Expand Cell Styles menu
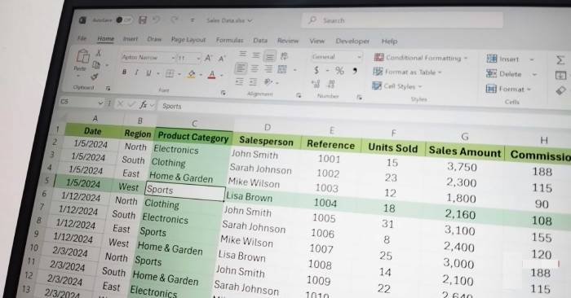The width and height of the screenshot is (571, 298). pyautogui.click(x=396, y=86)
